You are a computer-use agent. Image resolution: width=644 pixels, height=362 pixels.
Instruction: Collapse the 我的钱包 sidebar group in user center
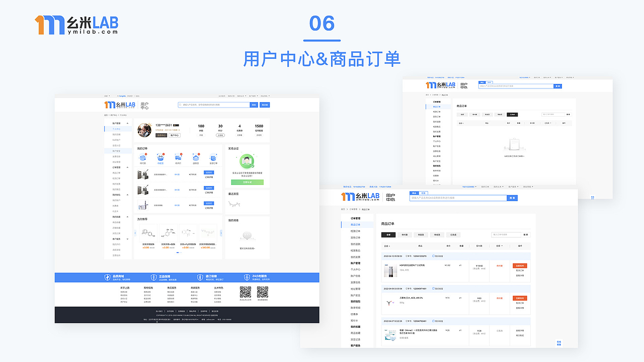click(127, 195)
